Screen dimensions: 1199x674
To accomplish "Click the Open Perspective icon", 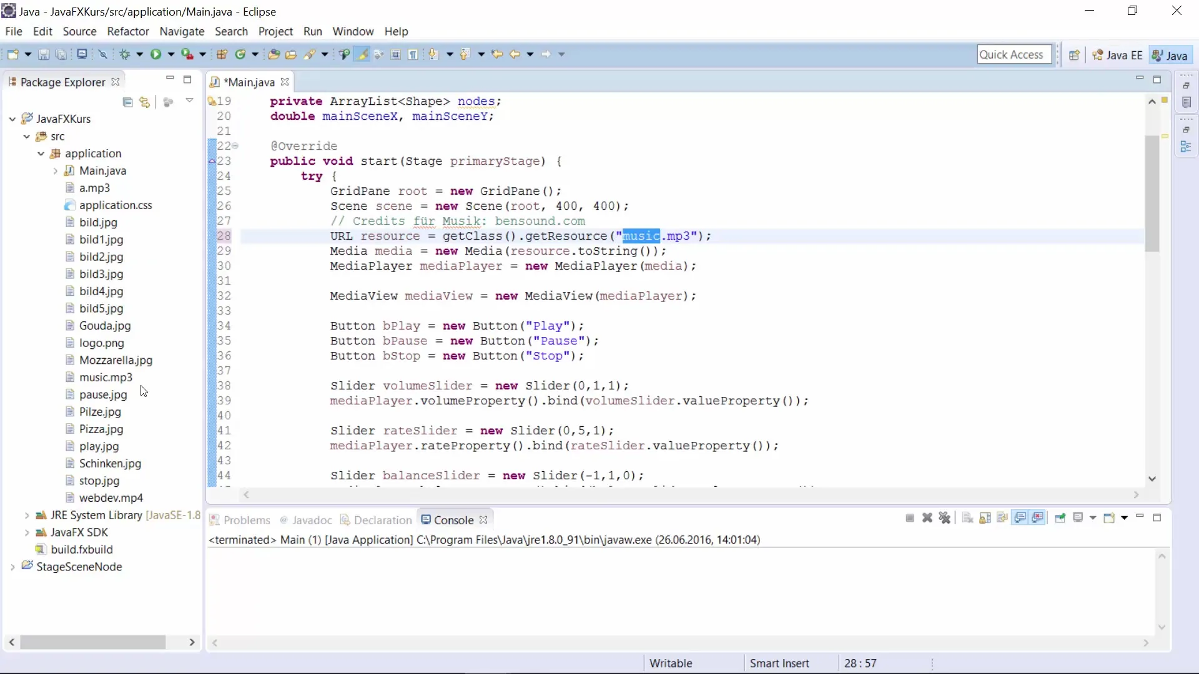I will pyautogui.click(x=1074, y=55).
